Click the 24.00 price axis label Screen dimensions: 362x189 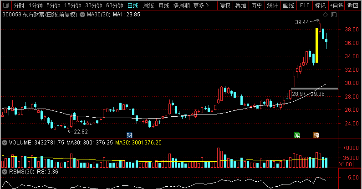pos(352,124)
